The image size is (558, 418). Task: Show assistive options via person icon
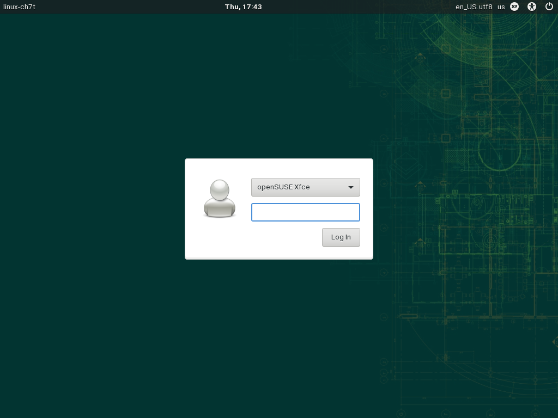pyautogui.click(x=532, y=7)
